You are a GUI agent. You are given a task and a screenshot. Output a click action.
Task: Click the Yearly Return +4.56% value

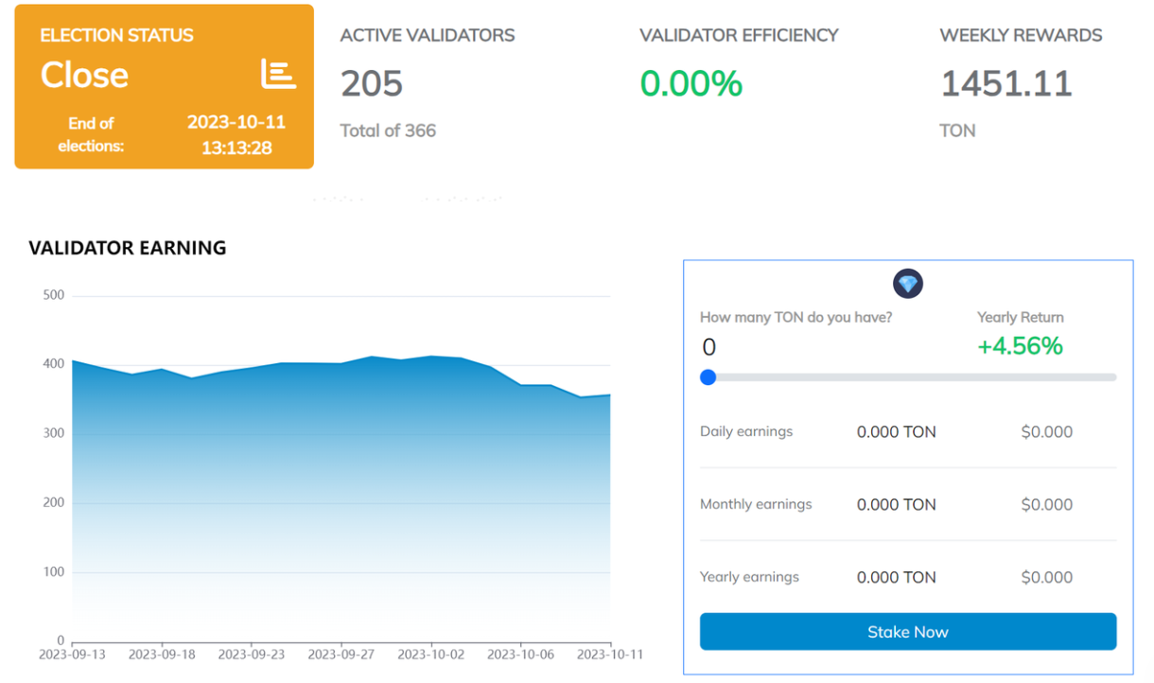point(1020,346)
